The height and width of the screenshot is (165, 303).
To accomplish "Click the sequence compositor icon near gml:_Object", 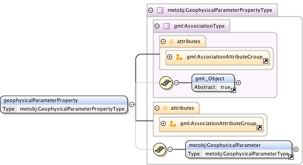I will point(166,83).
